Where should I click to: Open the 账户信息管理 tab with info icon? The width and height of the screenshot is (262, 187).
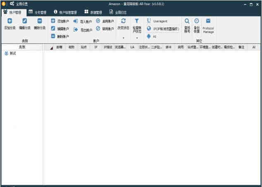pyautogui.click(x=65, y=12)
